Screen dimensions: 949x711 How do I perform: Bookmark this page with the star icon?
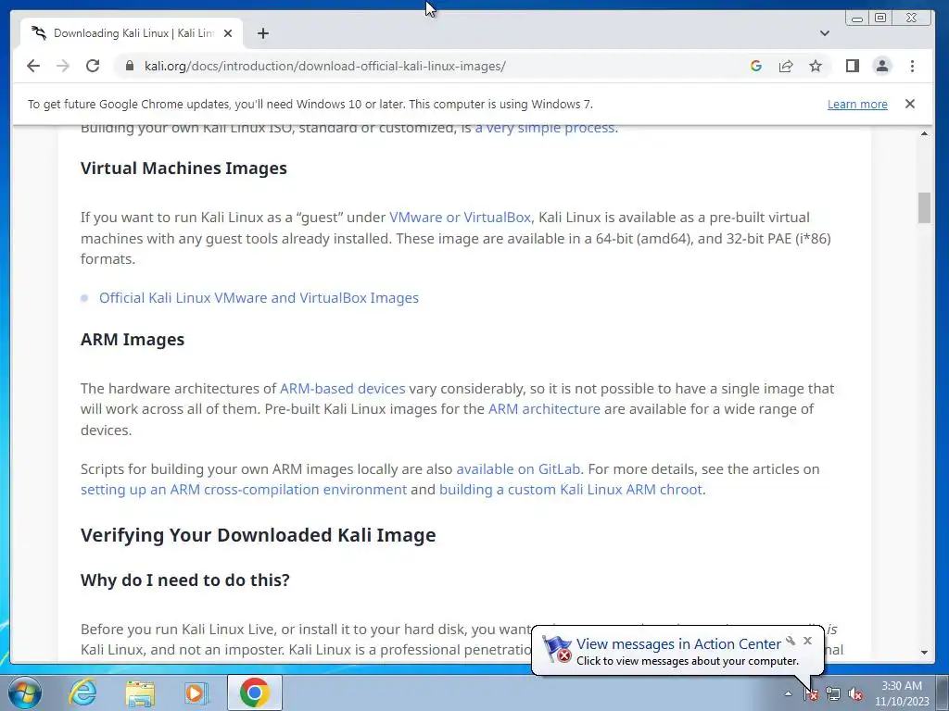[x=816, y=66]
